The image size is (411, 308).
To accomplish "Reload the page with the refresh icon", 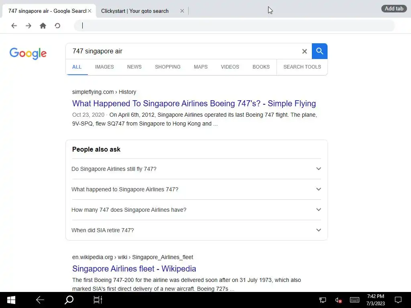I will point(57,26).
